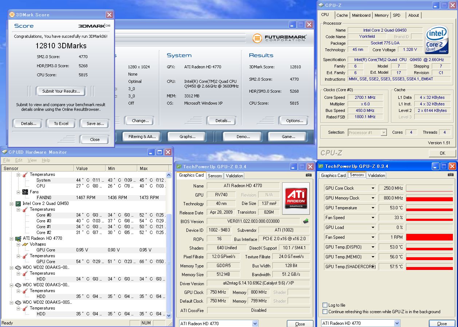
Task: Click the ATI Radeon HD 4770 card icon in tree
Action: pos(18,238)
